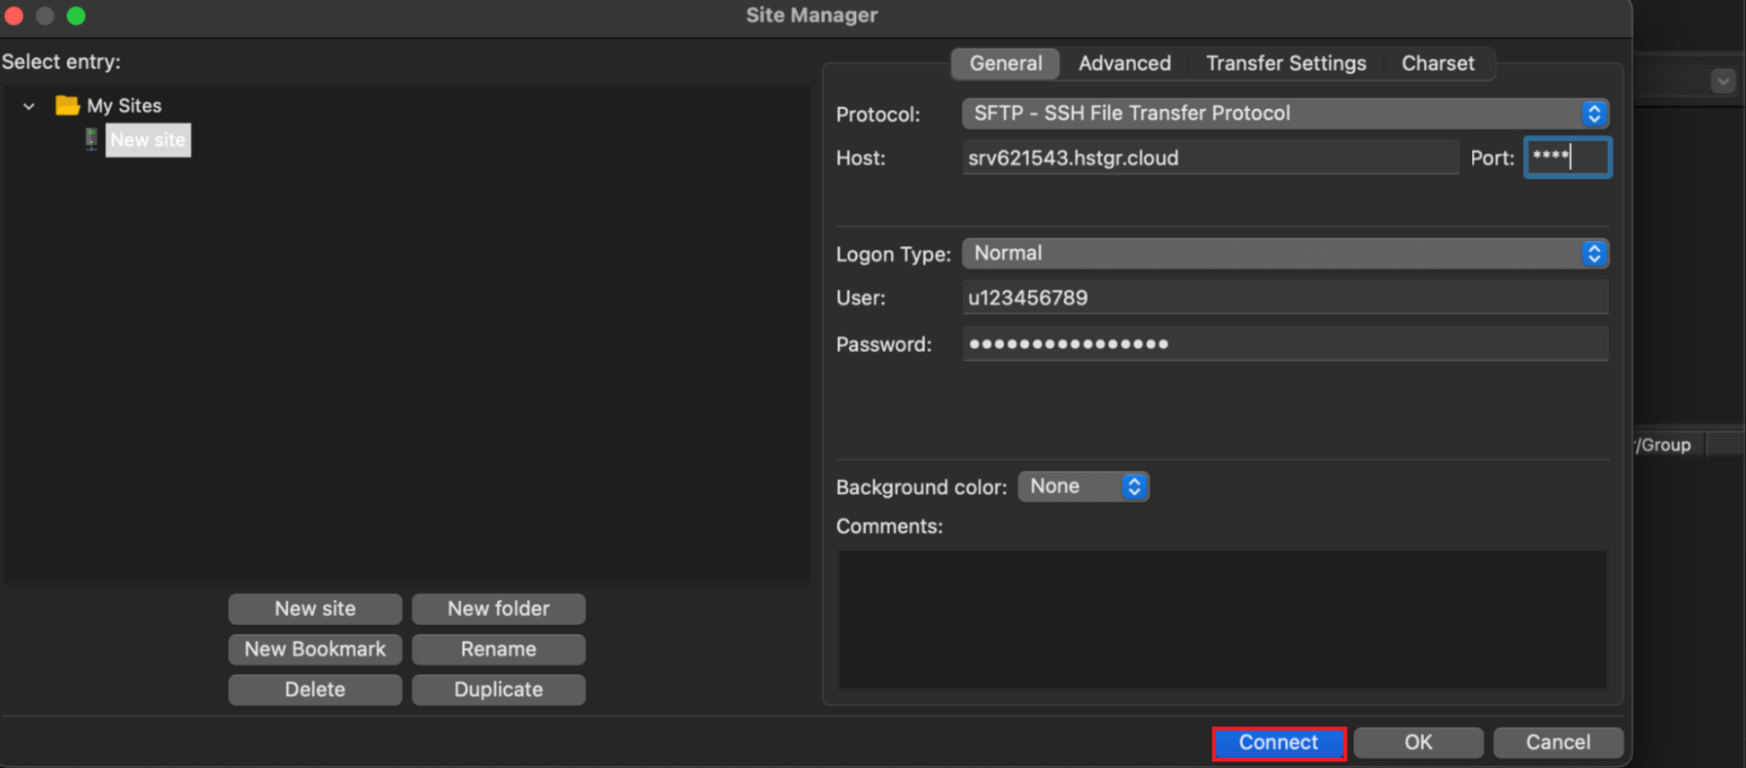Click the green zoom window button
The width and height of the screenshot is (1746, 768).
click(76, 15)
